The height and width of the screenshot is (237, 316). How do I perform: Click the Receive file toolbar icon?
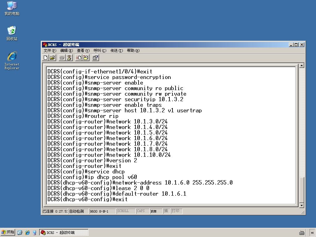(86, 58)
